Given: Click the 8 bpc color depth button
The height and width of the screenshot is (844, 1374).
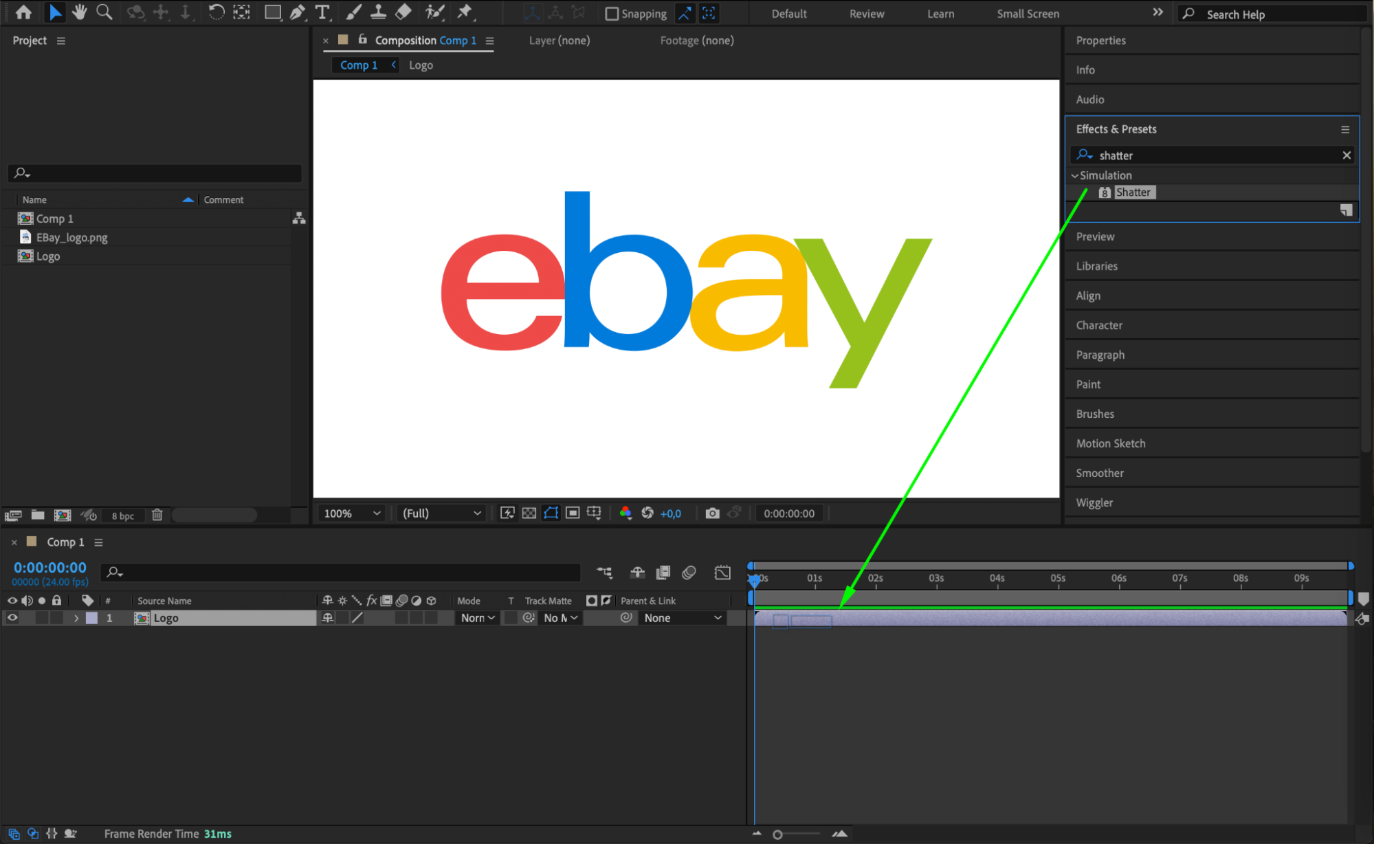Looking at the screenshot, I should (123, 515).
